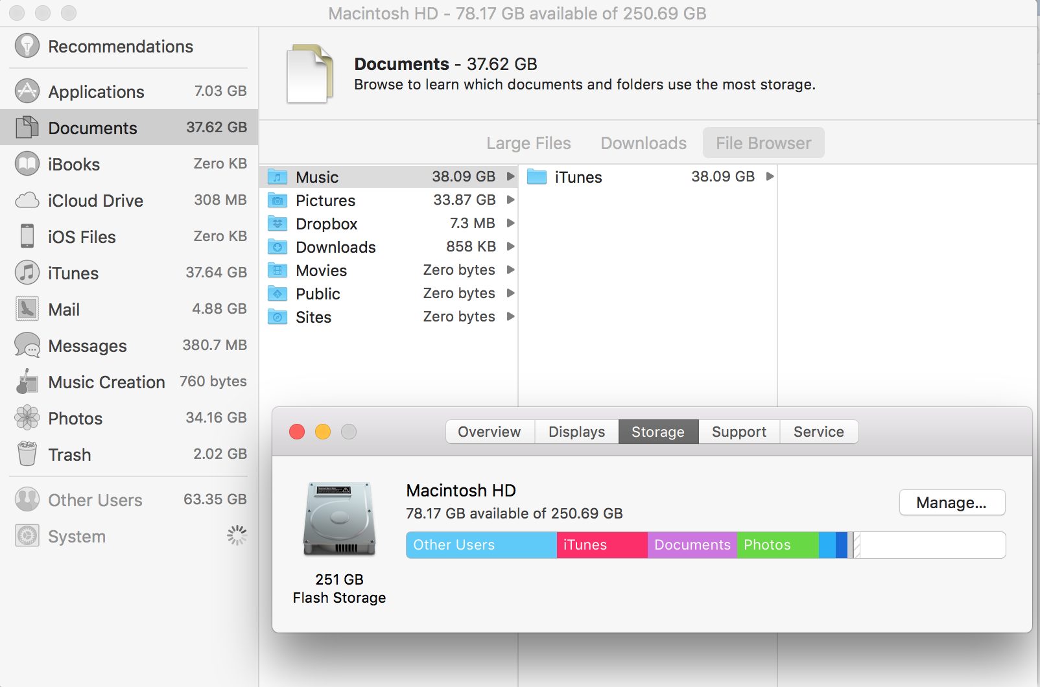The image size is (1040, 687).
Task: Expand the Movies folder arrow
Action: [511, 270]
